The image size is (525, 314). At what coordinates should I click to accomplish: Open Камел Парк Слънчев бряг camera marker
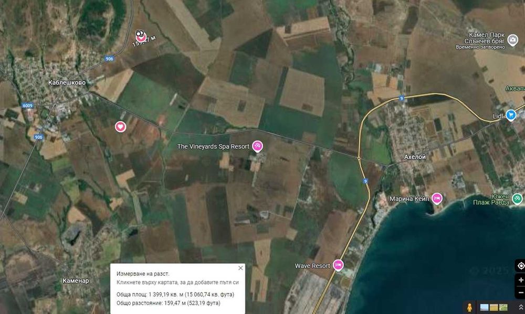point(512,40)
